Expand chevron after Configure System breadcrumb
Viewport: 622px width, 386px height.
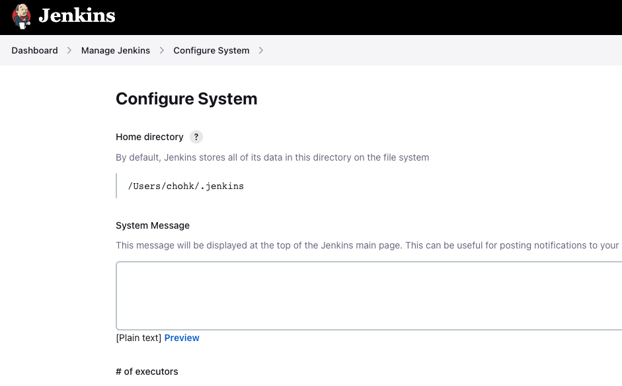[x=261, y=50]
